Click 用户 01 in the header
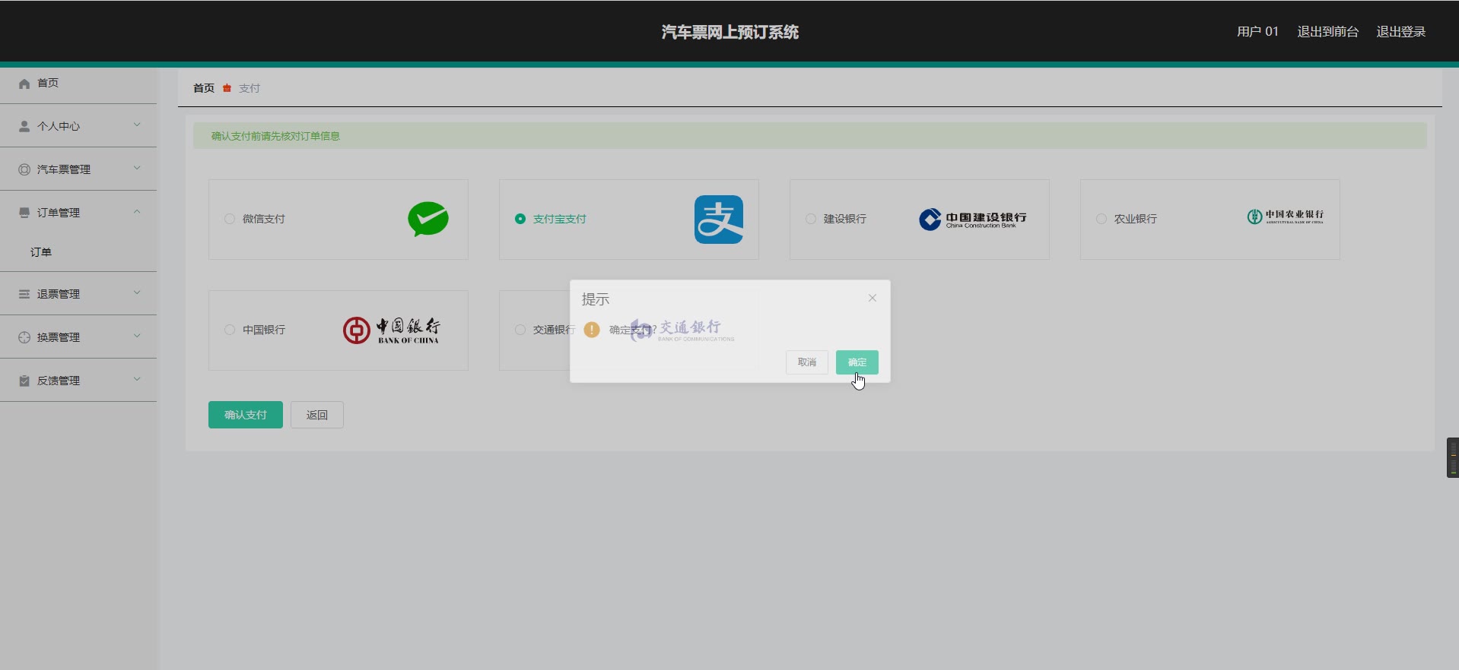 click(x=1257, y=32)
